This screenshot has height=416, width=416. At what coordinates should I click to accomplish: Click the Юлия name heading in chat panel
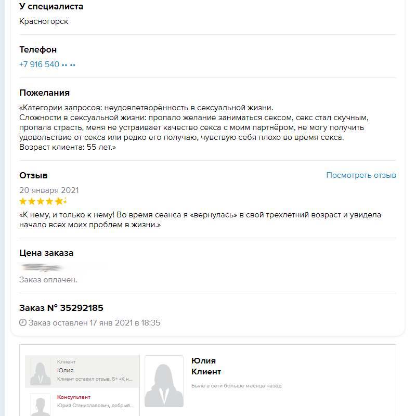coord(203,361)
